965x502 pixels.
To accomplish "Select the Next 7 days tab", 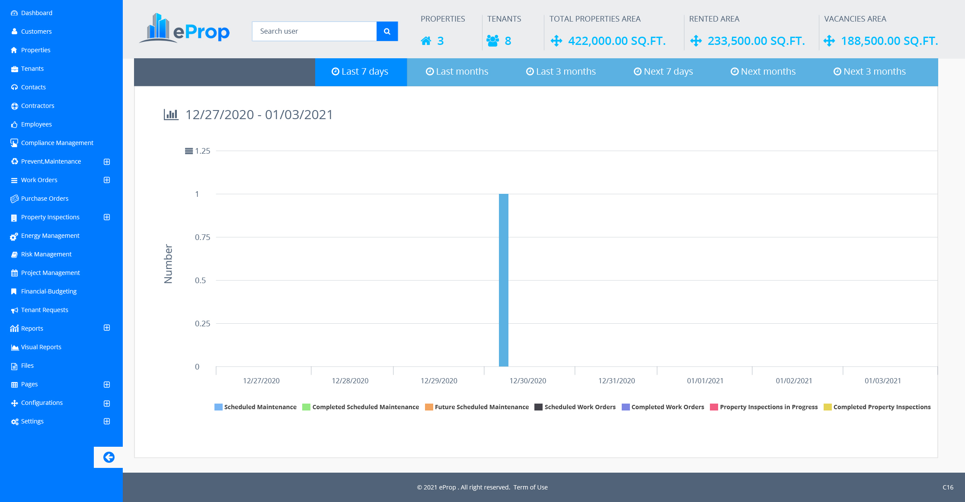I will pyautogui.click(x=663, y=72).
